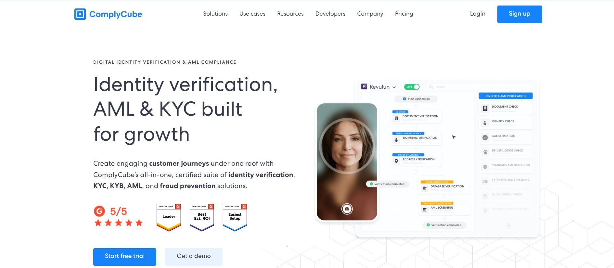The image size is (614, 268).
Task: Go to the Pricing page
Action: pos(404,14)
